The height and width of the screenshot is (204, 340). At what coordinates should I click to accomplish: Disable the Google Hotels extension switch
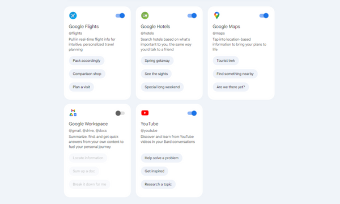click(192, 16)
